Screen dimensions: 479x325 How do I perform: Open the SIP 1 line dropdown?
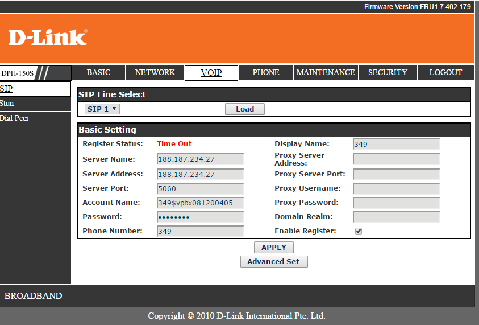pyautogui.click(x=102, y=109)
